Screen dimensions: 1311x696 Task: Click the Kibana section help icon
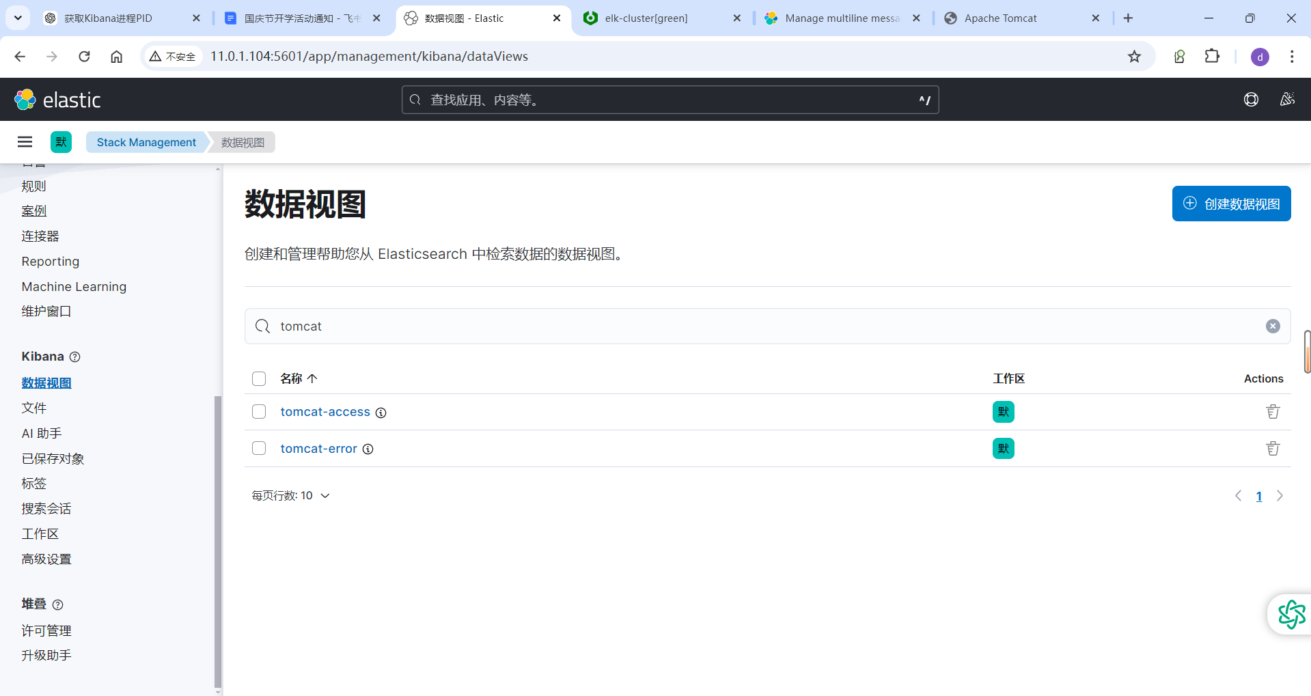[75, 357]
